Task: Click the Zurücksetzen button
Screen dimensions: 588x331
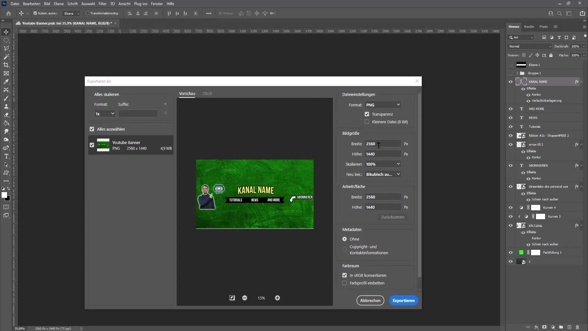Action: click(x=392, y=217)
